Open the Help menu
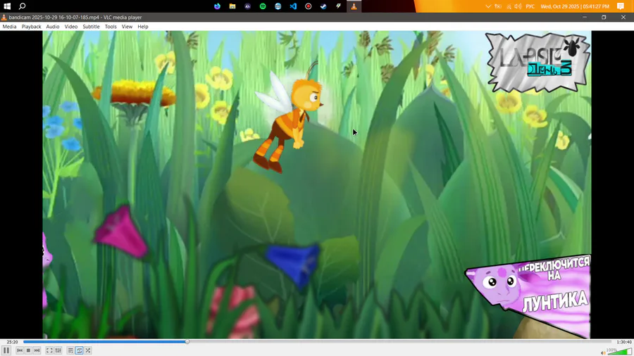Screen dimensions: 634x356 (x=143, y=27)
